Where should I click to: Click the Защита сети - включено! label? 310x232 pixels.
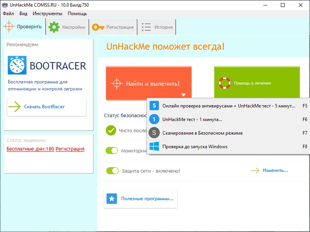click(151, 171)
